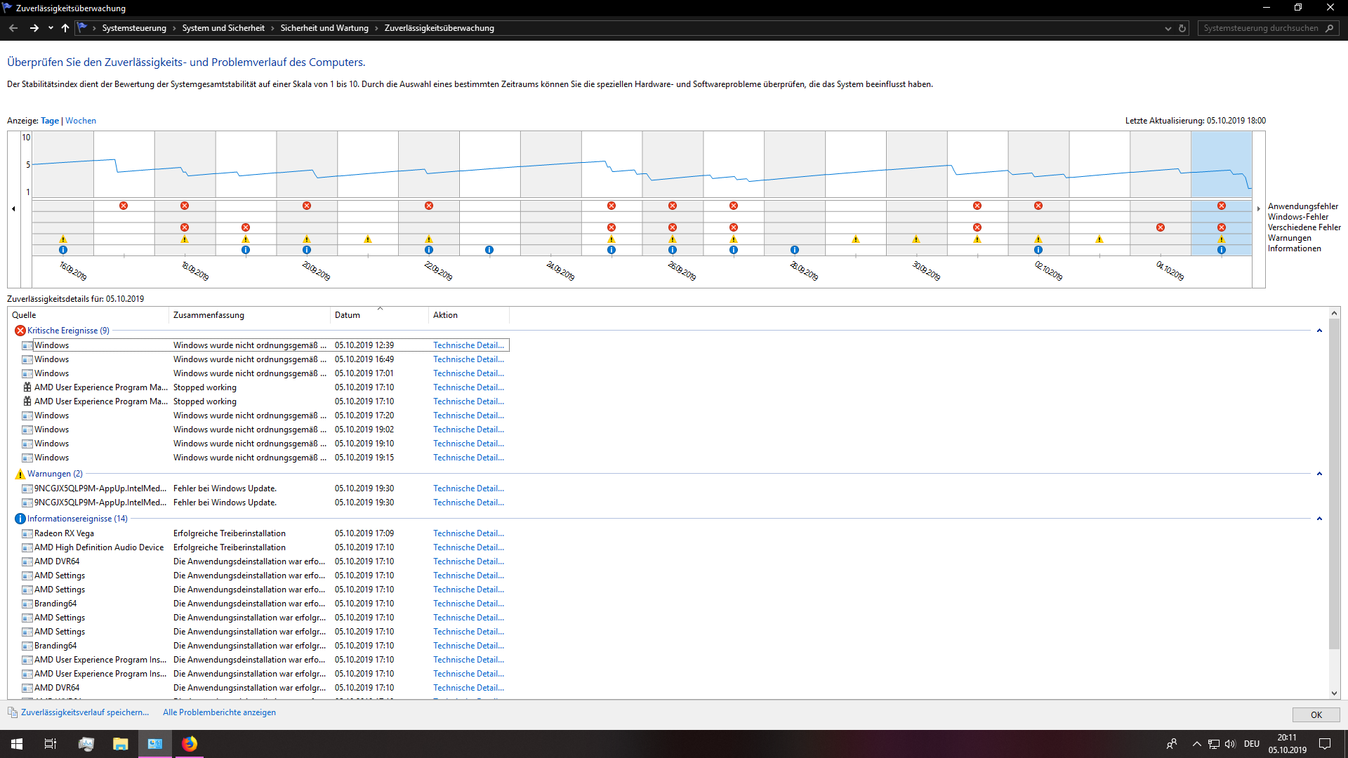Open the network tray icon
Image resolution: width=1348 pixels, height=758 pixels.
(x=1214, y=744)
